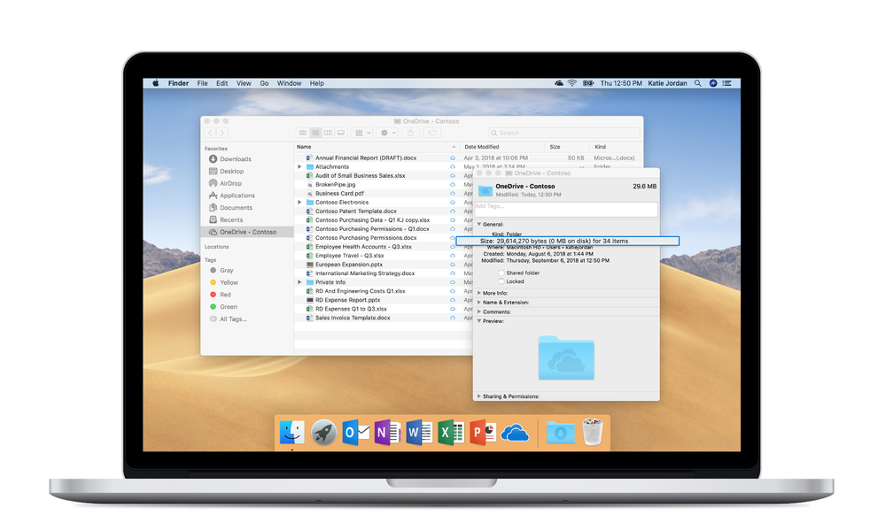Launch Excel from the Dock
This screenshot has height=530, width=885.
[450, 433]
